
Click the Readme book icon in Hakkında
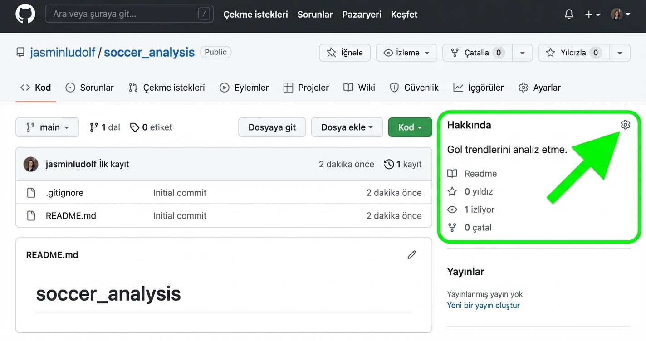(452, 174)
